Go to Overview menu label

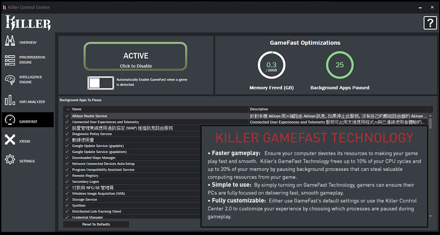tap(28, 43)
